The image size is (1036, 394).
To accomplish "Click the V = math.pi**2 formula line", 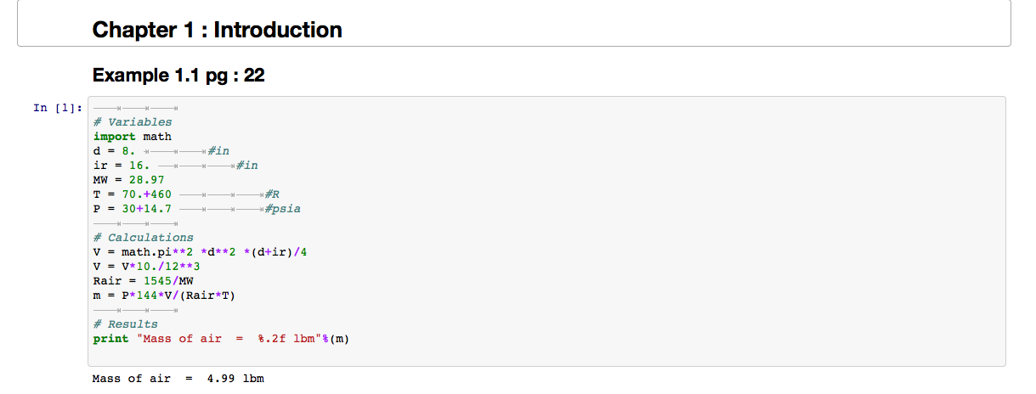I will 200,252.
